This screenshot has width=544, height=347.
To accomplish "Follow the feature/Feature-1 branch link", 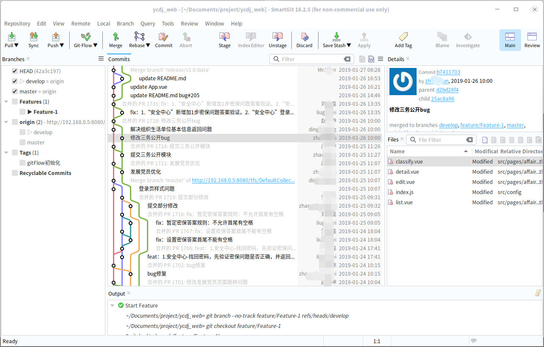I will click(482, 125).
